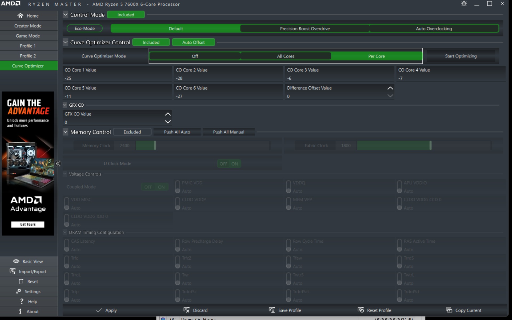
Task: Toggle the Memory Control Excluded button
Action: click(x=132, y=132)
